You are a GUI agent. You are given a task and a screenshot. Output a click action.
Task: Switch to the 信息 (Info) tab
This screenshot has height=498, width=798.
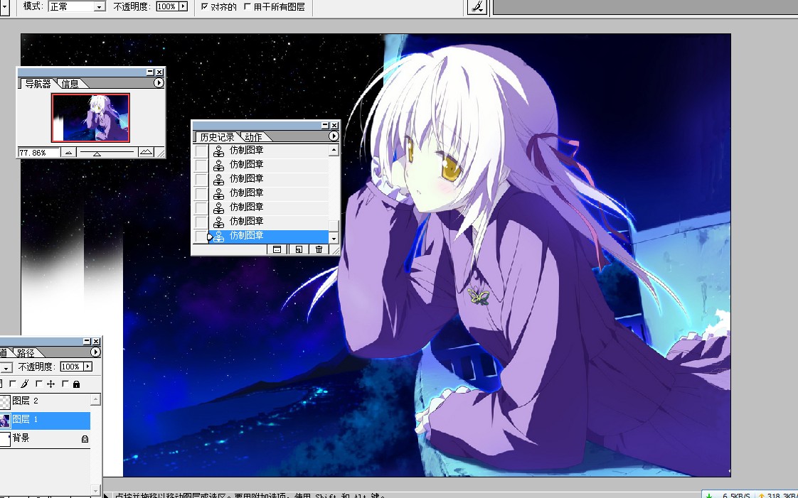point(70,84)
